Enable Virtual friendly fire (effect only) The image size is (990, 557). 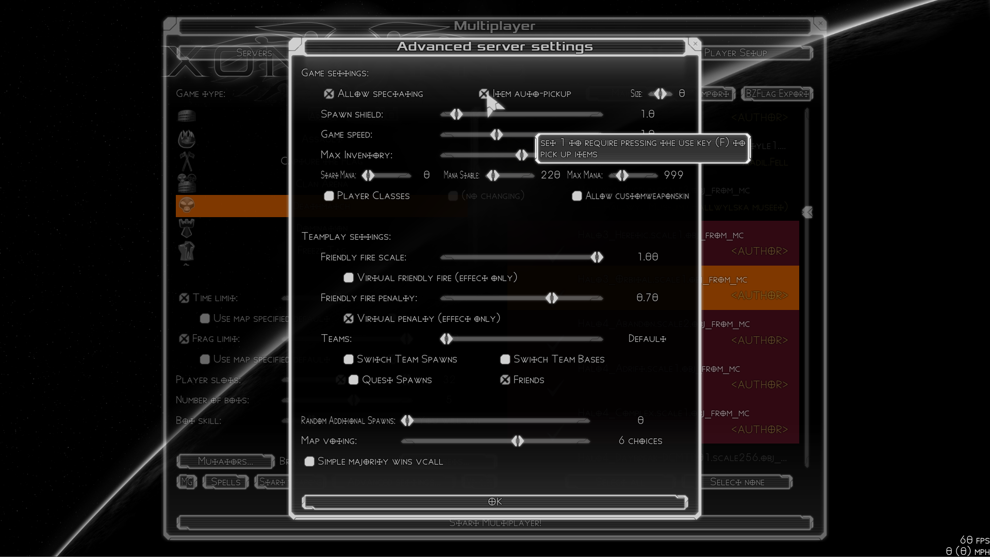(x=349, y=278)
